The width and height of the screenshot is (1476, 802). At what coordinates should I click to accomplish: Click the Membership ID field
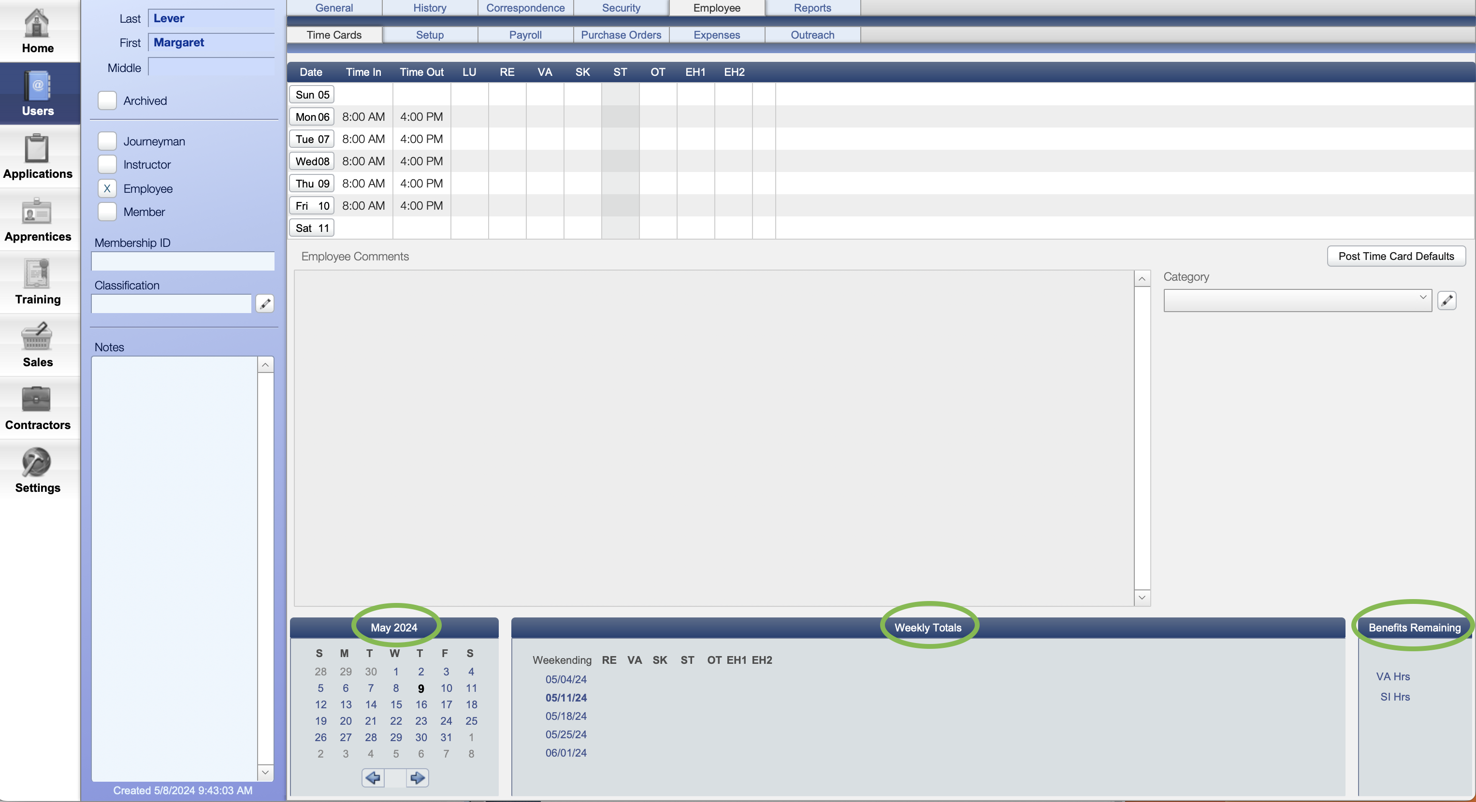[183, 261]
